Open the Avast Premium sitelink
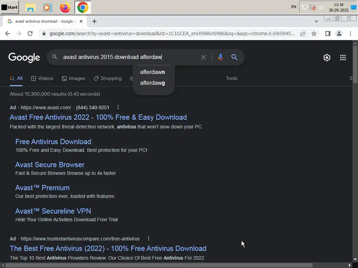Image resolution: width=358 pixels, height=268 pixels. (42, 188)
